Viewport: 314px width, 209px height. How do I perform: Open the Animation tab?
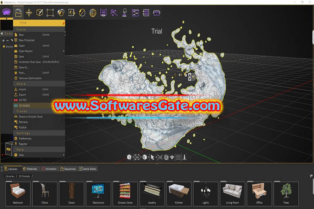coord(49,169)
